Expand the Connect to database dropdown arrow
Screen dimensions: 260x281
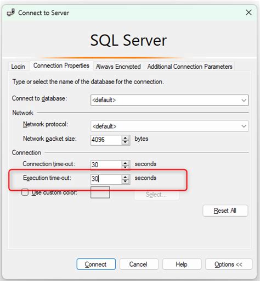(244, 100)
